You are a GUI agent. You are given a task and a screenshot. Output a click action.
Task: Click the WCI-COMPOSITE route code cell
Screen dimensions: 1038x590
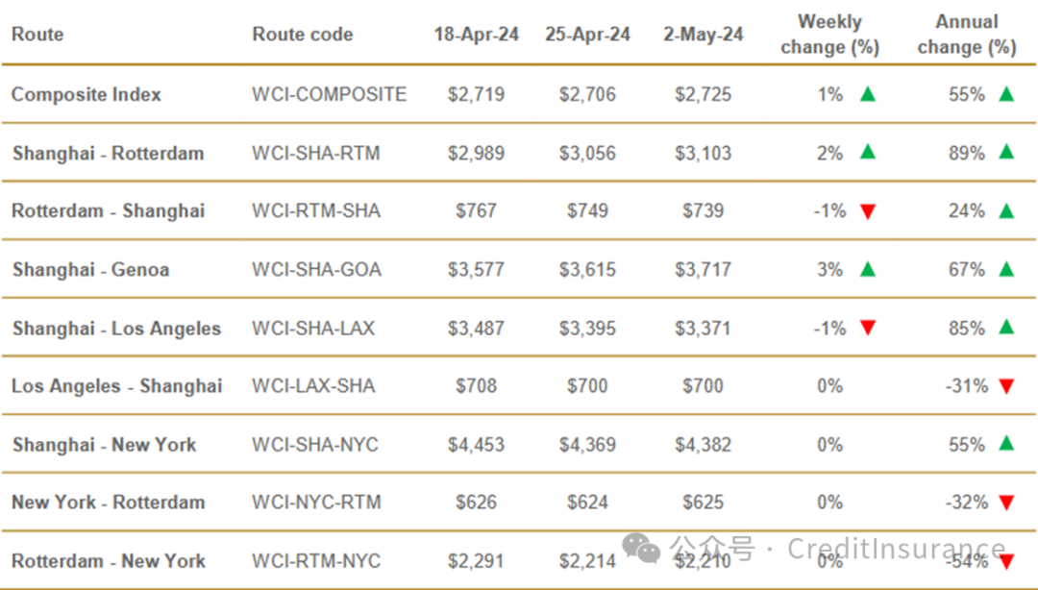click(x=329, y=95)
